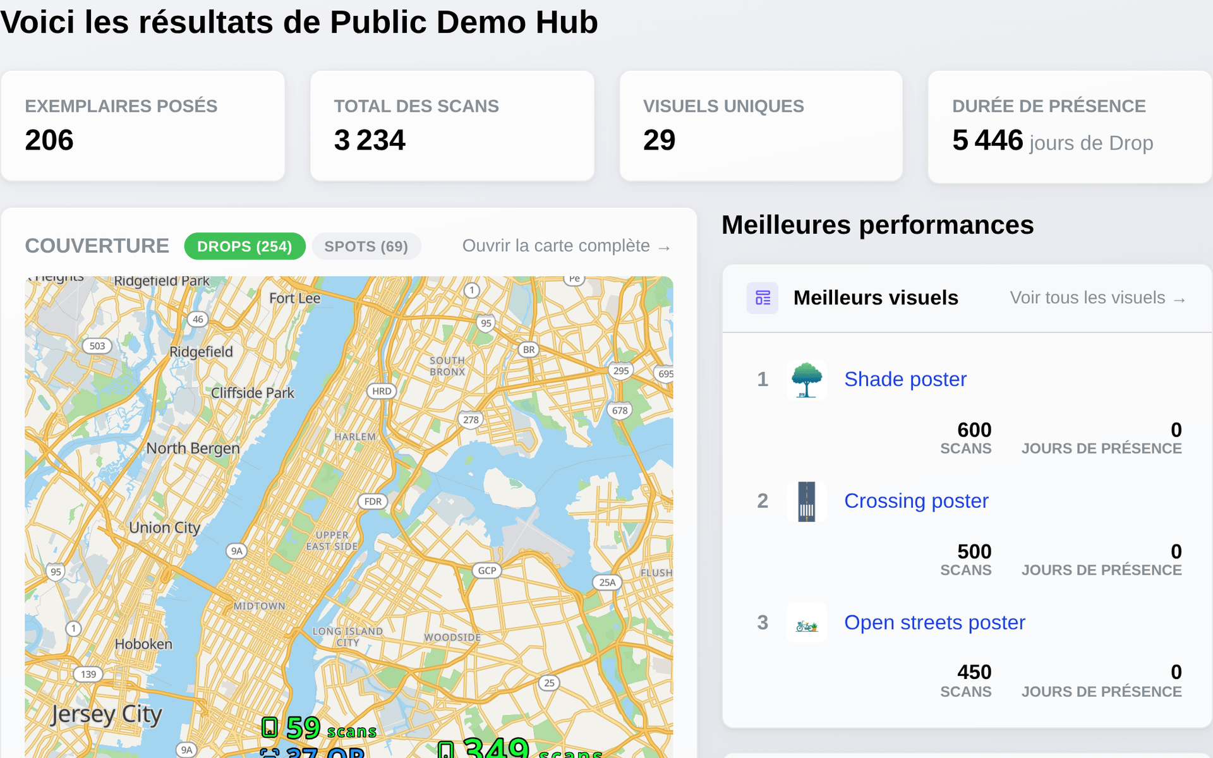1213x758 pixels.
Task: Open the Crossing poster road thumbnail
Action: click(x=807, y=502)
